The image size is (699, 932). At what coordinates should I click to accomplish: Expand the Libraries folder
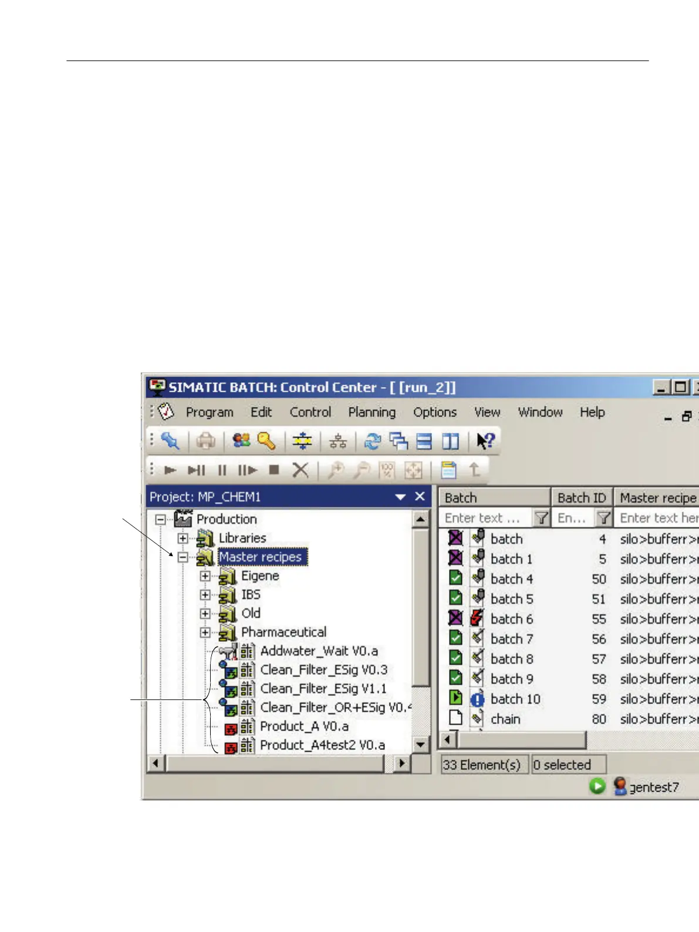(183, 538)
